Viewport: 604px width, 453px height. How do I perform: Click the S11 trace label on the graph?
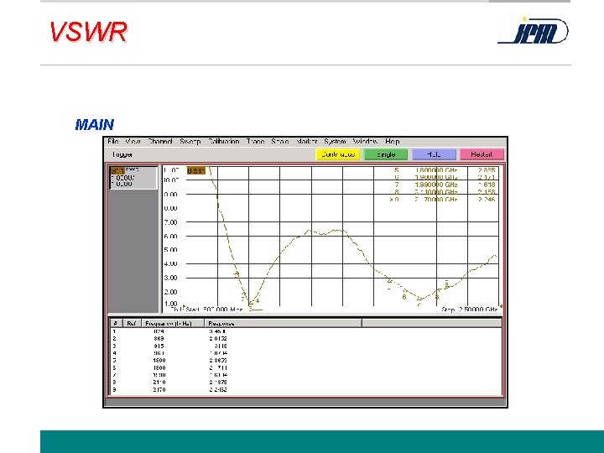196,170
